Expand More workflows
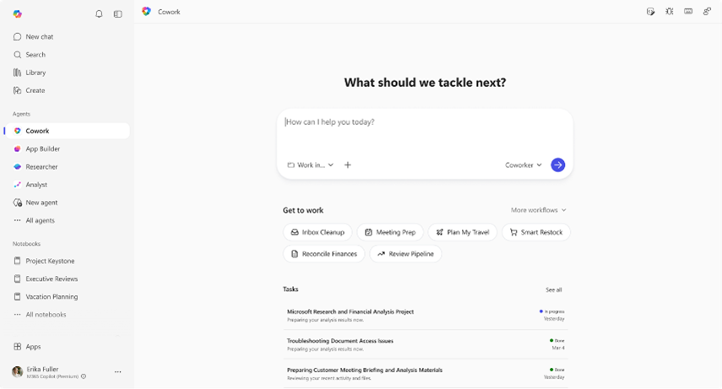 tap(538, 210)
